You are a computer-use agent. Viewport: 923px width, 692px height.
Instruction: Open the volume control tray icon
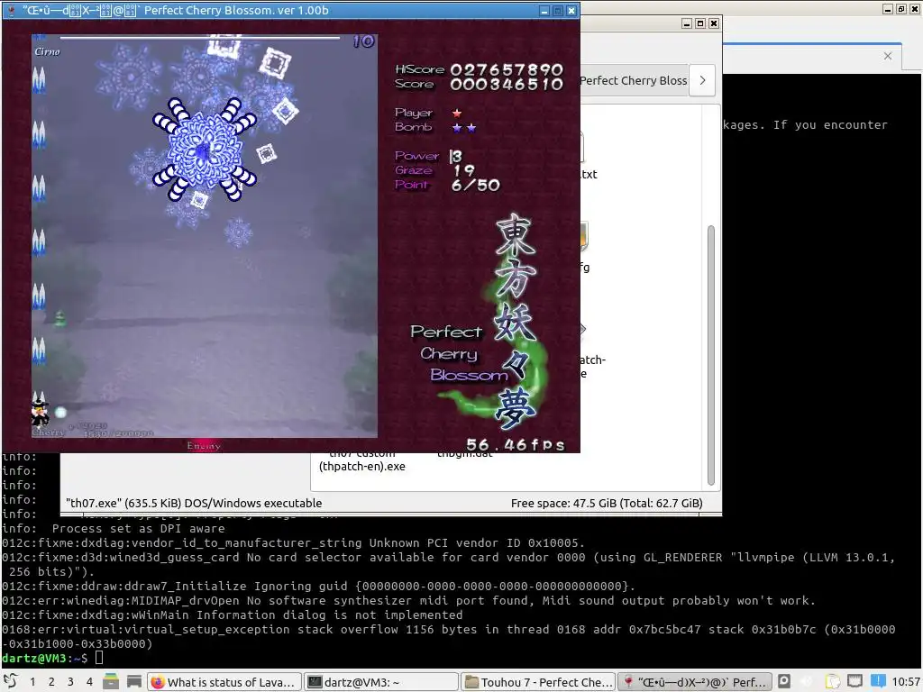[808, 681]
